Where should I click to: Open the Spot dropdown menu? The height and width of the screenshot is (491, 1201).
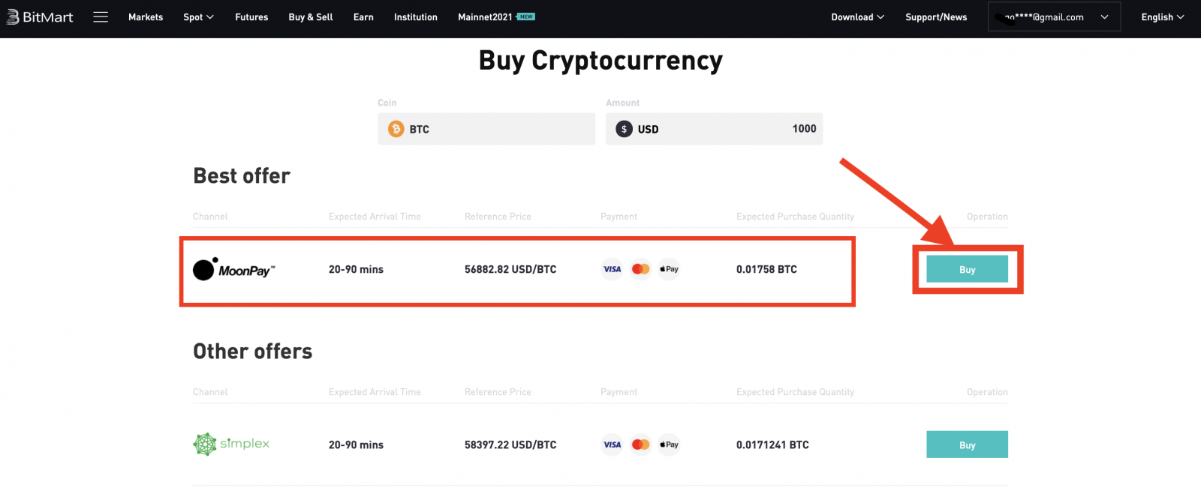coord(197,16)
